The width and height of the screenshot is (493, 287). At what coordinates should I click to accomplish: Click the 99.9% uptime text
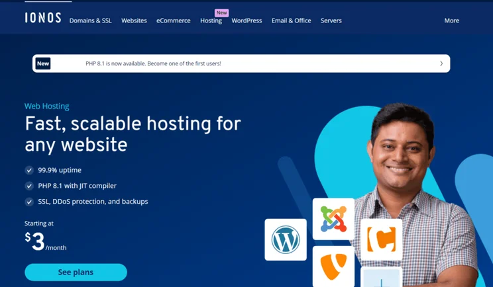tap(60, 171)
